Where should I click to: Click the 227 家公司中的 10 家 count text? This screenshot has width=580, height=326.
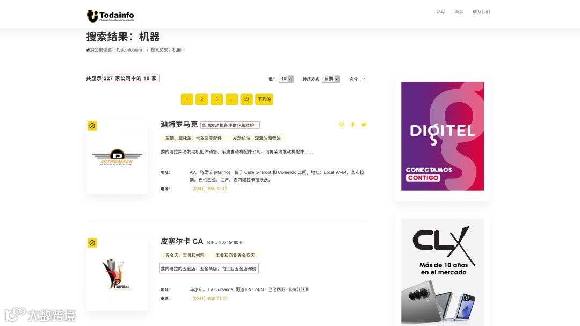(x=130, y=78)
